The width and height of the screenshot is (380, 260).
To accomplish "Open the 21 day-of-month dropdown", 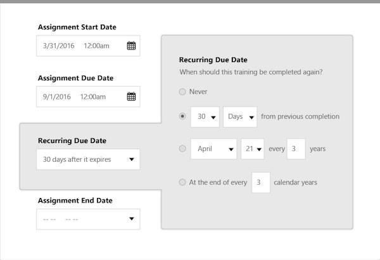I will pos(253,149).
